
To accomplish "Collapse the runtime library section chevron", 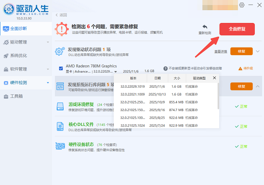I will coord(257,86).
